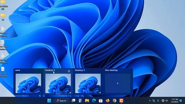Open the Windows Start menu
The height and width of the screenshot is (104, 185).
49,101
